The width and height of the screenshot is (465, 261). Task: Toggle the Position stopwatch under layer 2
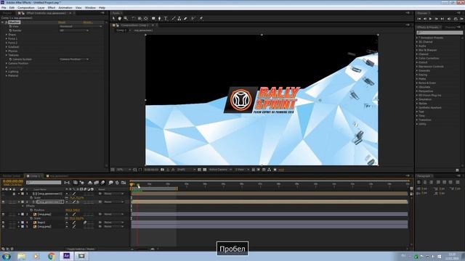(31, 210)
